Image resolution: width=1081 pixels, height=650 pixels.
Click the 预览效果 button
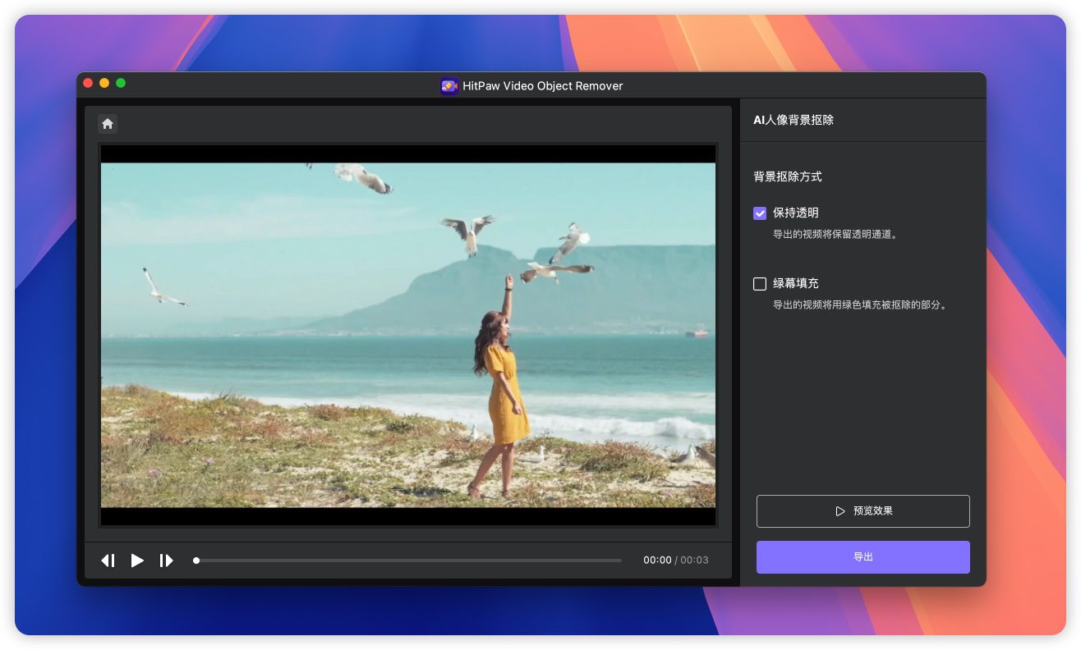tap(862, 511)
